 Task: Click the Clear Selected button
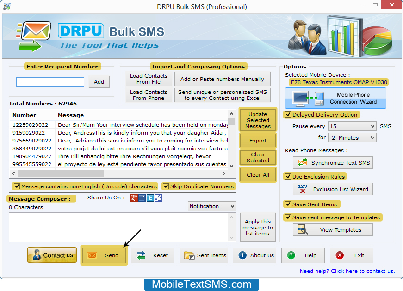(258, 157)
